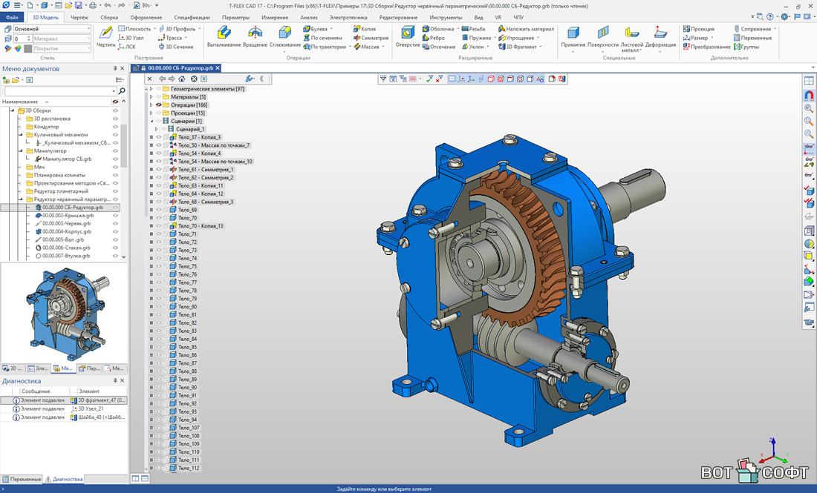Open Сопряжения mates tool
The height and width of the screenshot is (493, 817).
point(752,29)
